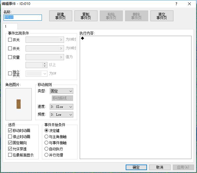
Task: Select the 自动执行 trigger radio button
Action: point(46,149)
